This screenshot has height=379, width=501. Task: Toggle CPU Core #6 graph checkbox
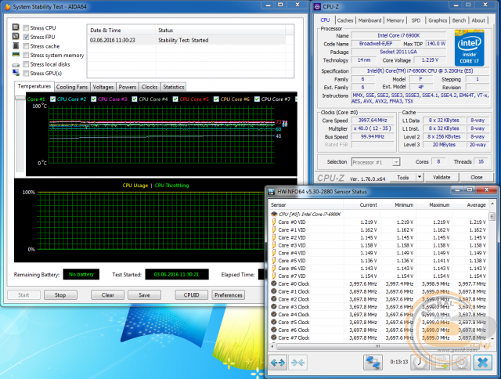216,99
